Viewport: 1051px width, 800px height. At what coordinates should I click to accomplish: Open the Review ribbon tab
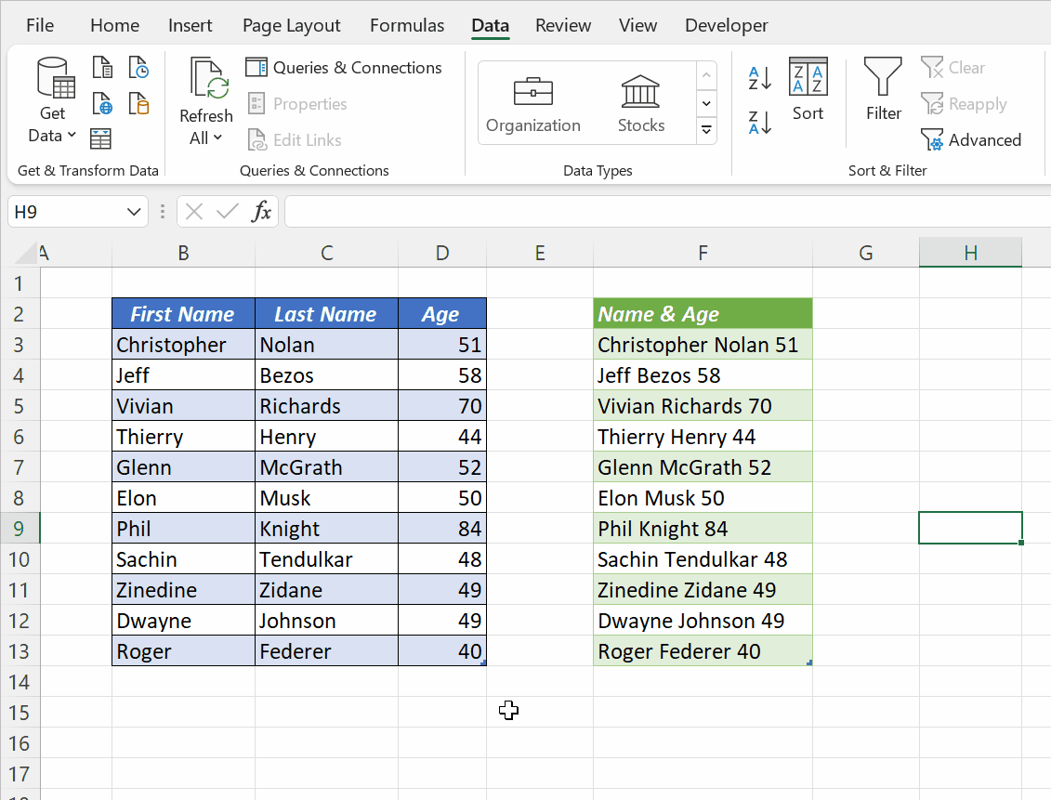pyautogui.click(x=562, y=25)
